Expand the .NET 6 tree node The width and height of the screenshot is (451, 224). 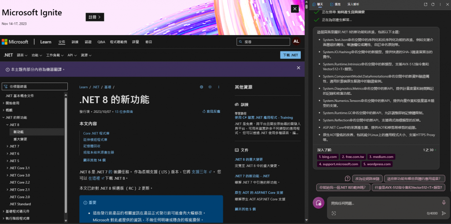click(7, 153)
